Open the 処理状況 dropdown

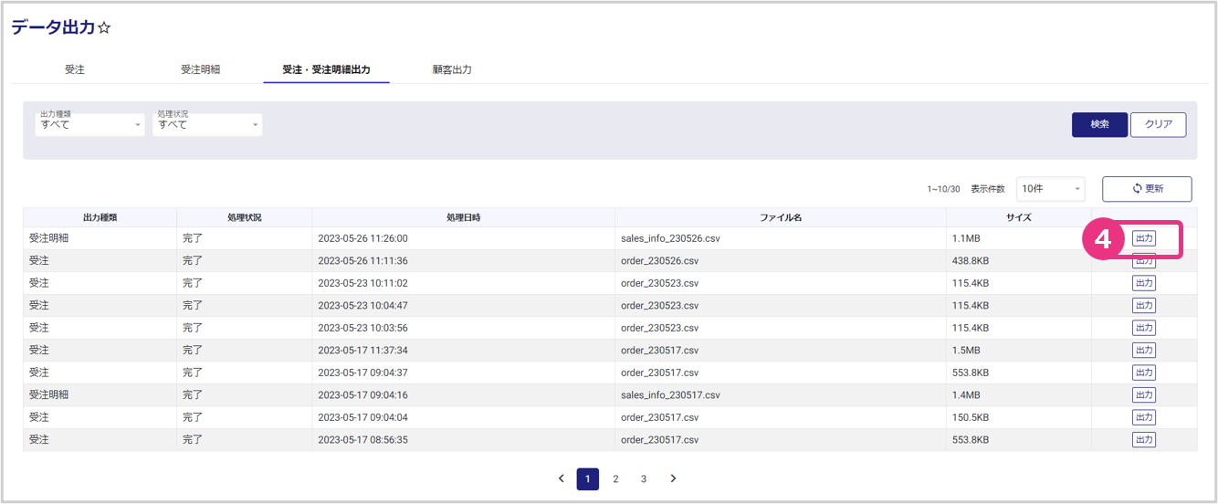[x=207, y=124]
